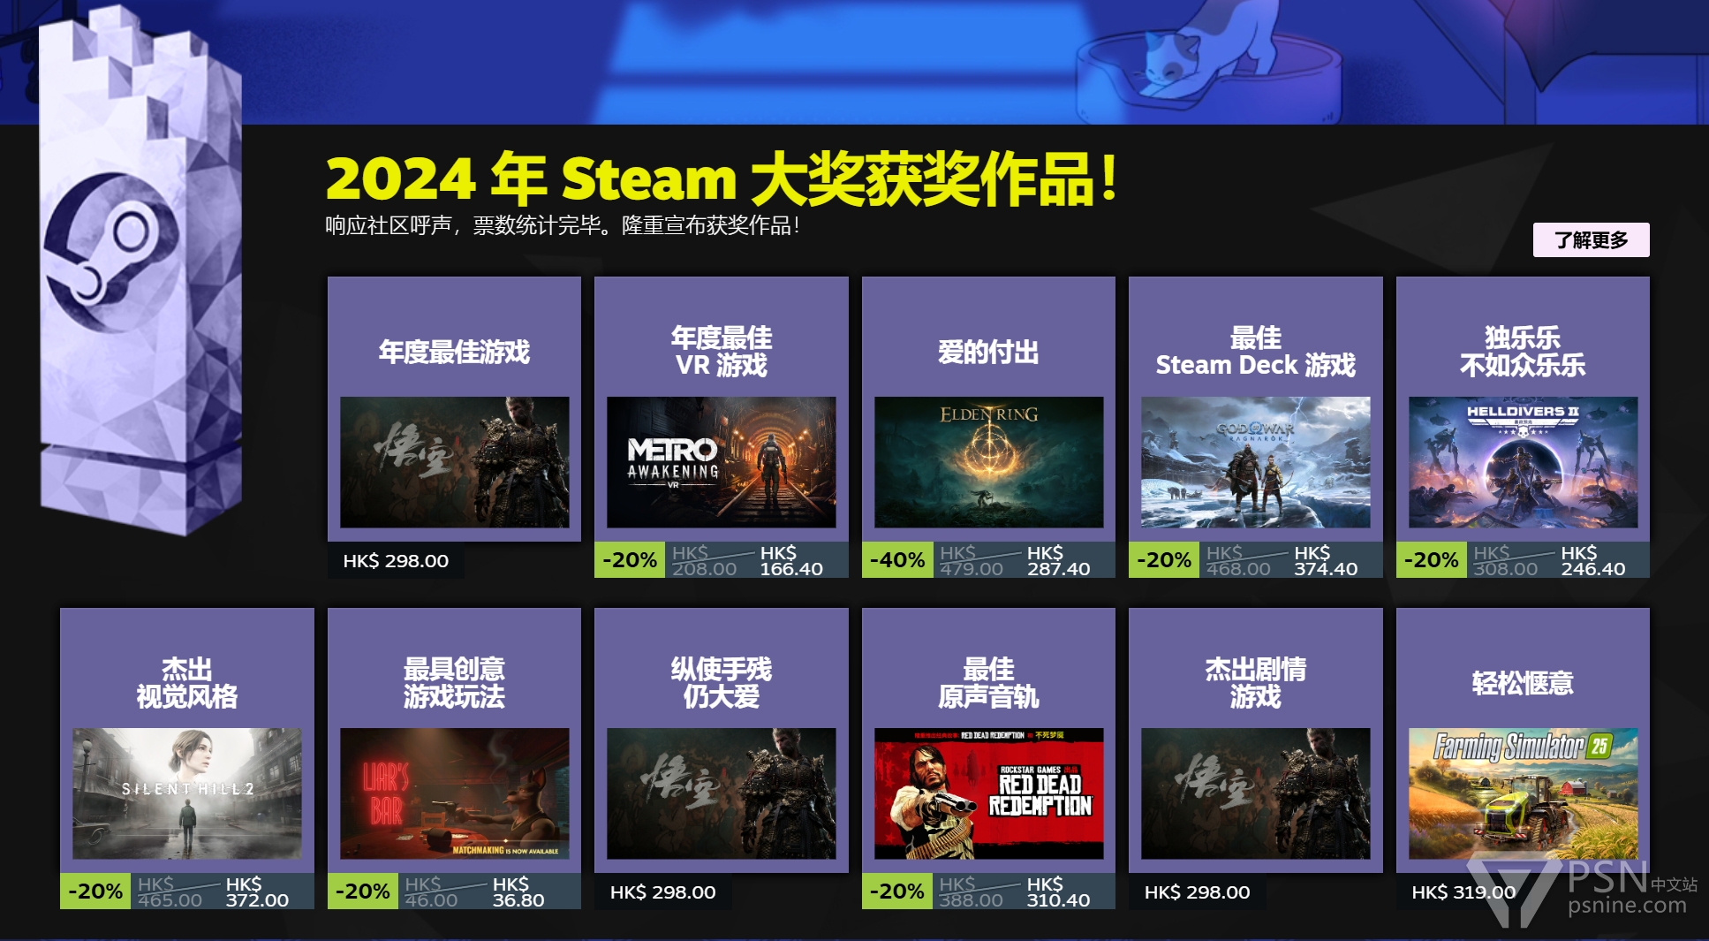Click the HK$ 36.80 price for Liar's Bar
This screenshot has width=1709, height=941.
(518, 892)
